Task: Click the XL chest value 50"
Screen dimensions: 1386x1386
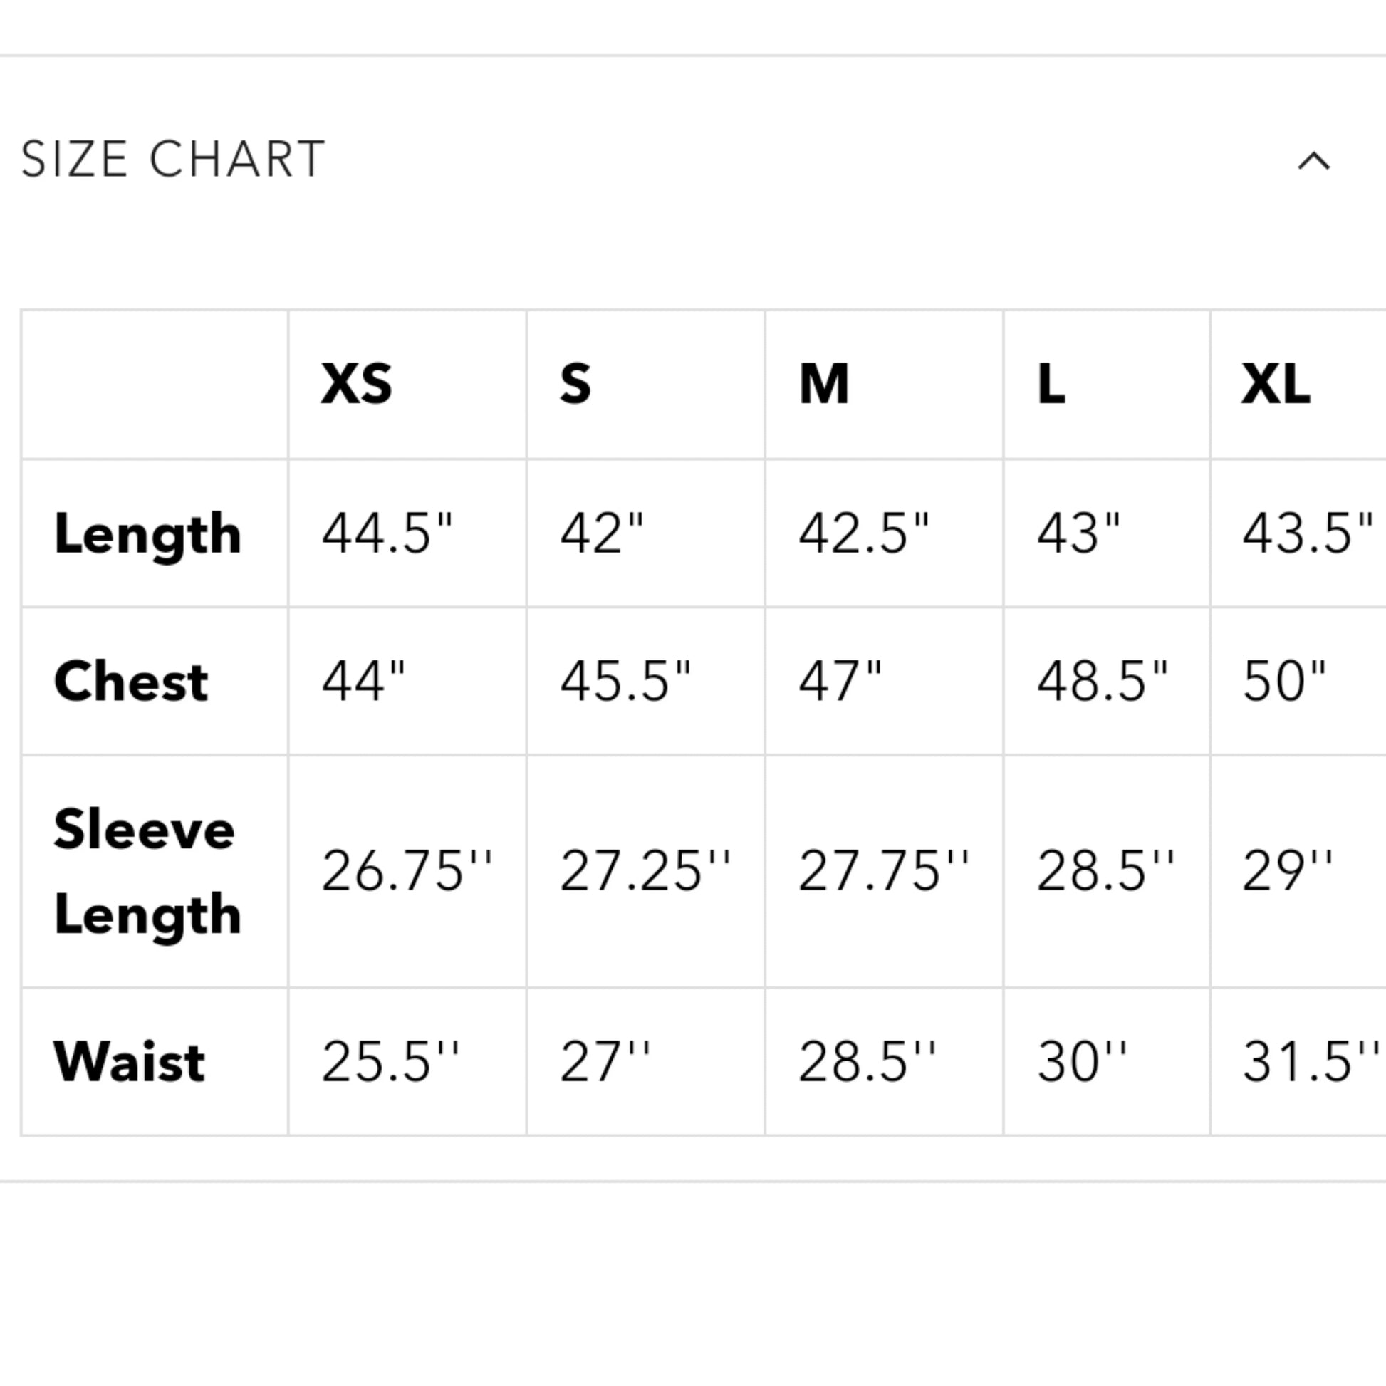Action: pos(1284,680)
